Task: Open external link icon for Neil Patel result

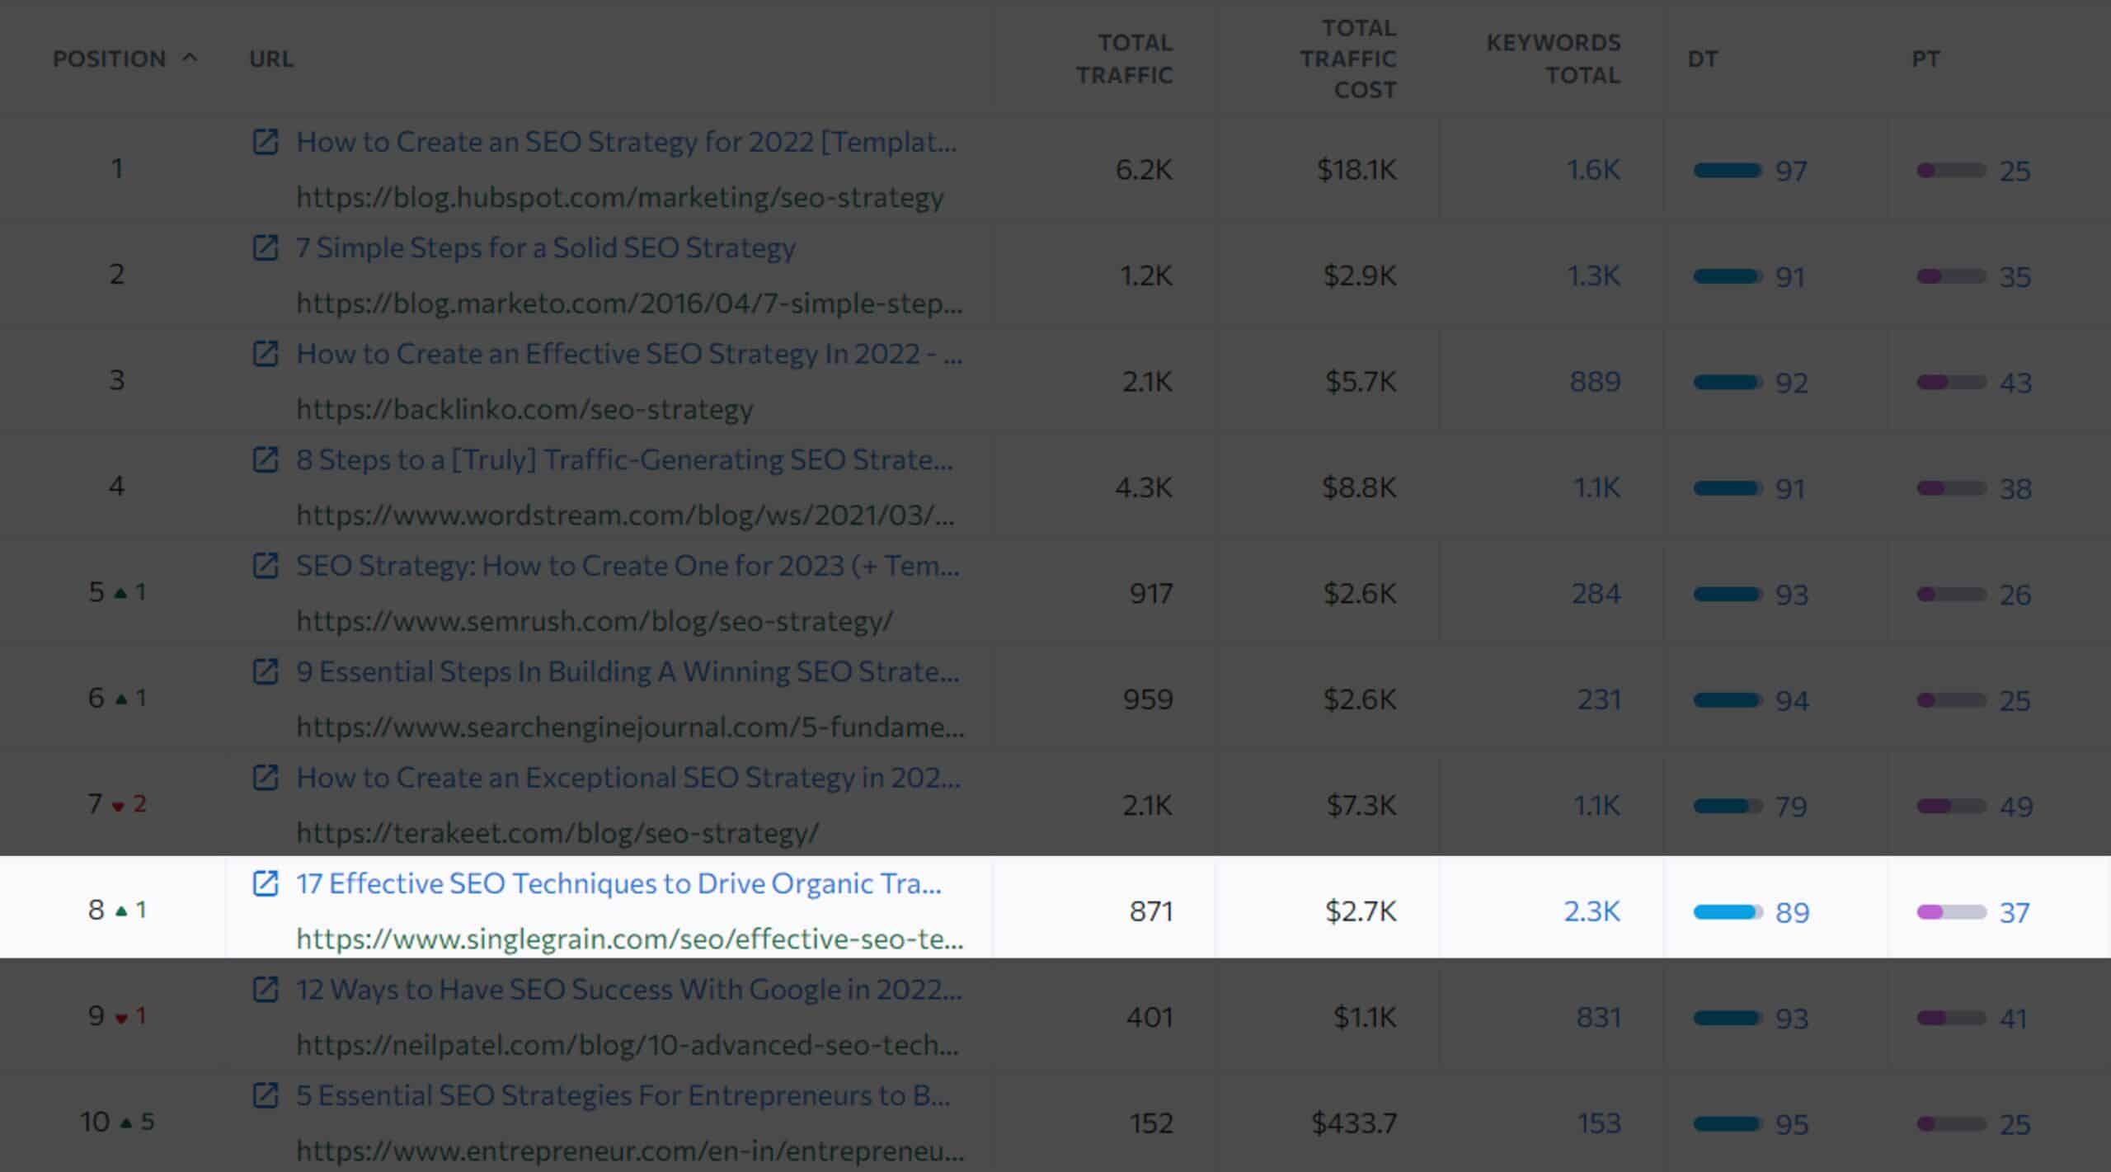Action: click(x=265, y=990)
